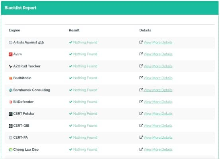Viewport: 220px width, 159px height.
Task: Click external link icon in Avira row
Action: click(x=141, y=54)
